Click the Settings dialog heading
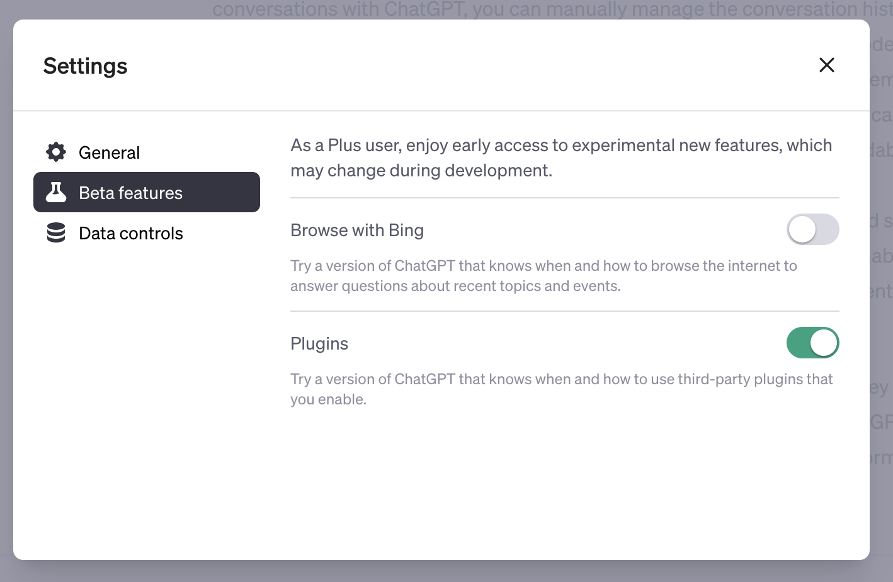This screenshot has height=582, width=893. click(x=85, y=66)
